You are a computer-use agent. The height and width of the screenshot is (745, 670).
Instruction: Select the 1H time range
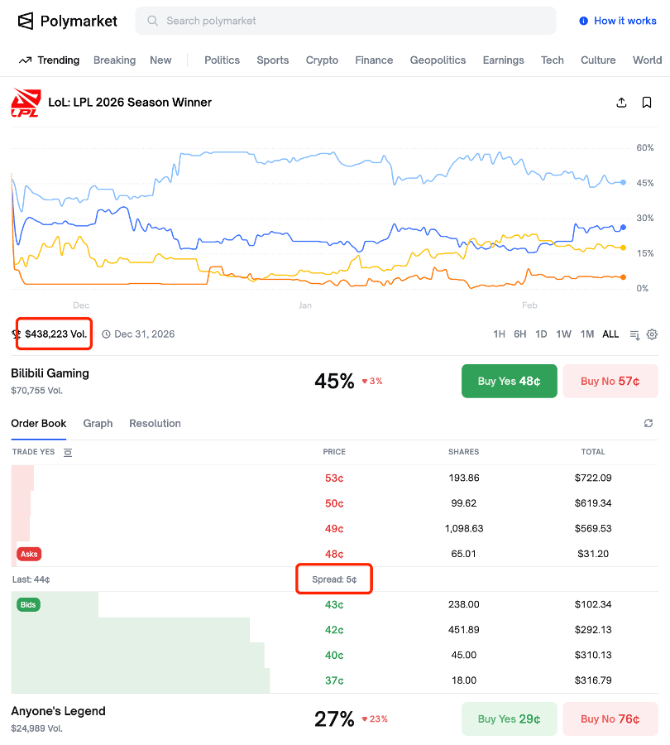coord(499,334)
